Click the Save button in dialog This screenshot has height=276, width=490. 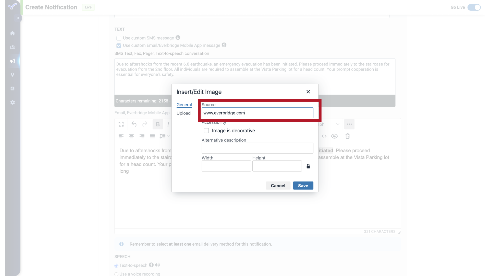tap(303, 186)
